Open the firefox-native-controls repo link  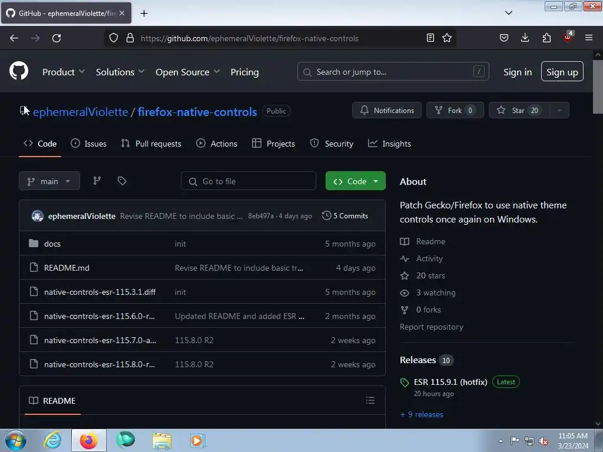pos(197,112)
